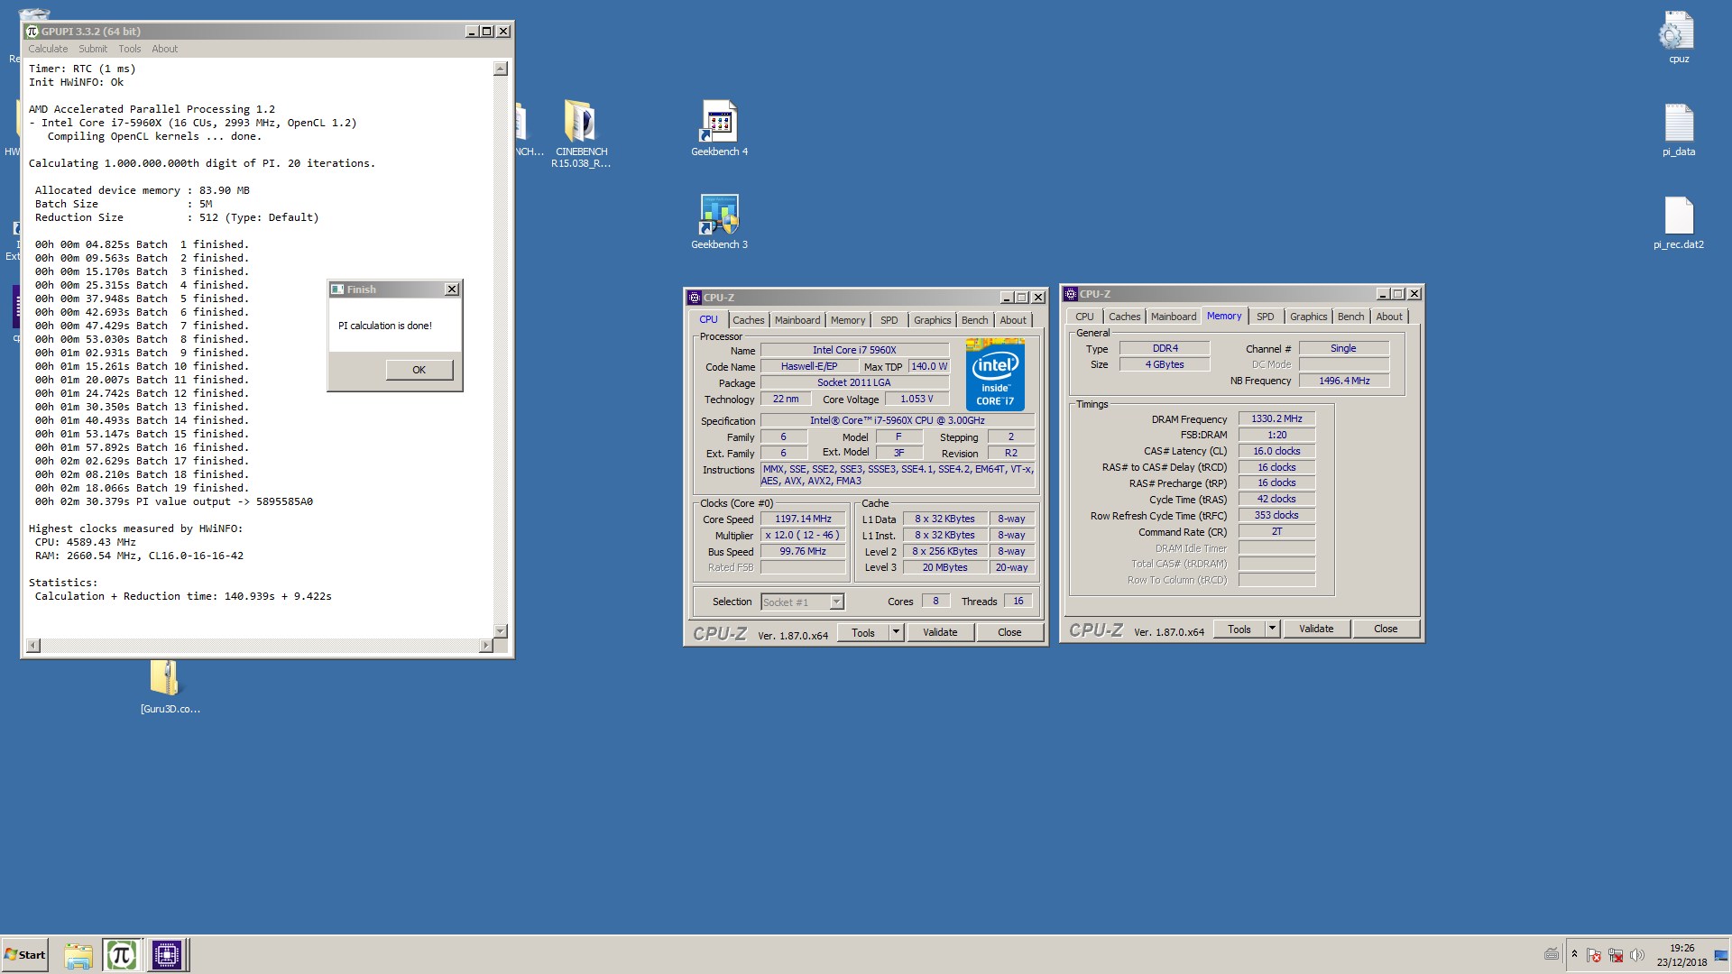Switch to Caches tab in left CPU-Z
The height and width of the screenshot is (974, 1732).
coord(748,320)
